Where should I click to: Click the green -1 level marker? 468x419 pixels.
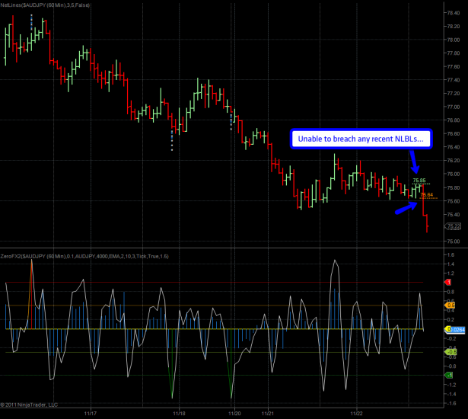[450, 376]
